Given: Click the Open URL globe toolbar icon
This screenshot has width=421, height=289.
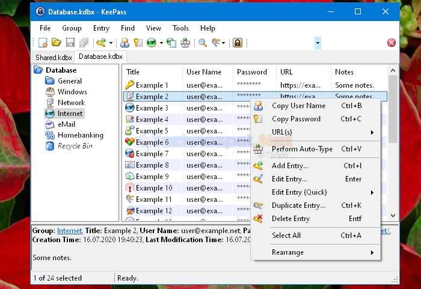Looking at the screenshot, I should click(x=152, y=43).
